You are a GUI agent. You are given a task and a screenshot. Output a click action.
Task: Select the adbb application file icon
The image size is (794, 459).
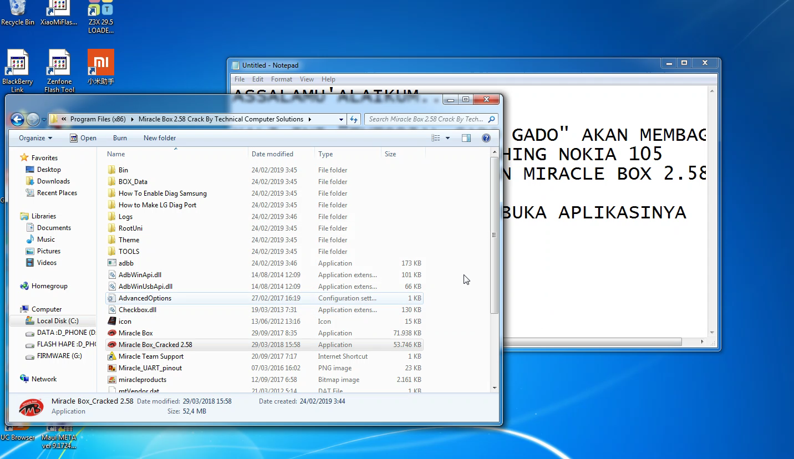click(x=112, y=263)
